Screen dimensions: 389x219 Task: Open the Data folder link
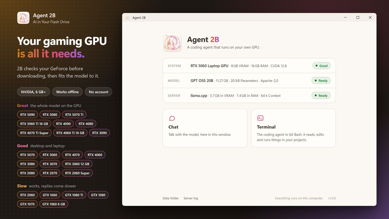click(x=171, y=198)
